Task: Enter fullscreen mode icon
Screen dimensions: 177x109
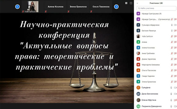Action: point(131,3)
